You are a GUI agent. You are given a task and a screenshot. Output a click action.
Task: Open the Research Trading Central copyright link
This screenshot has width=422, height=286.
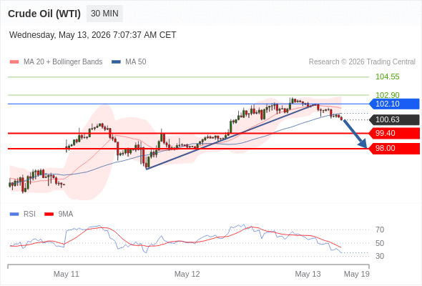tap(362, 62)
